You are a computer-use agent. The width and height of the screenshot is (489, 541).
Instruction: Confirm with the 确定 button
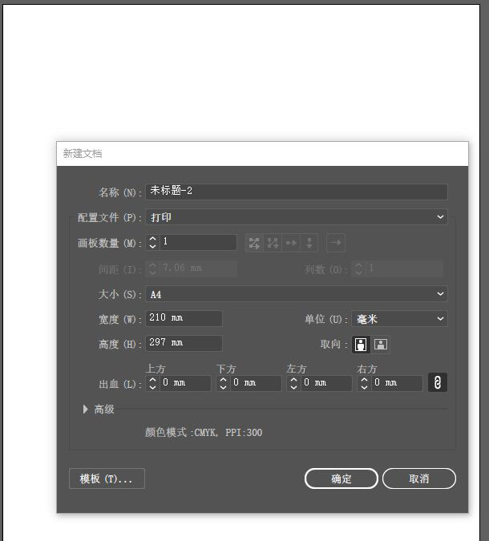[341, 478]
